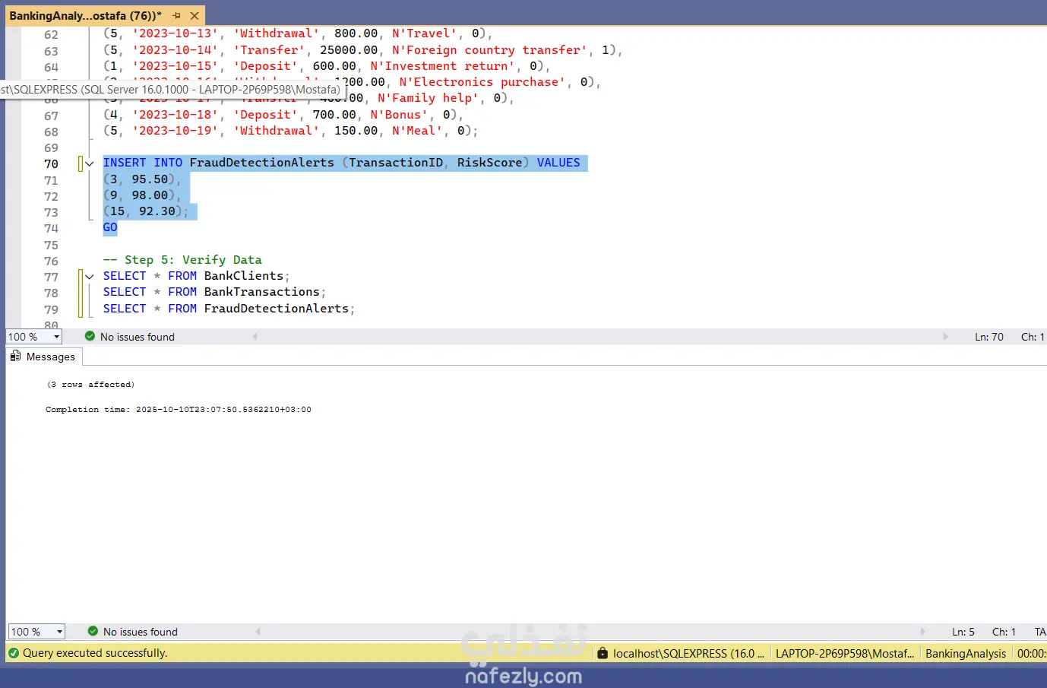Screen dimensions: 1047x688
Task: Click BankingAnalysis database in status bar
Action: 966,654
